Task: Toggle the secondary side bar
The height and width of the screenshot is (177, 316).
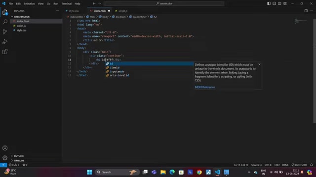Action: 279,3
